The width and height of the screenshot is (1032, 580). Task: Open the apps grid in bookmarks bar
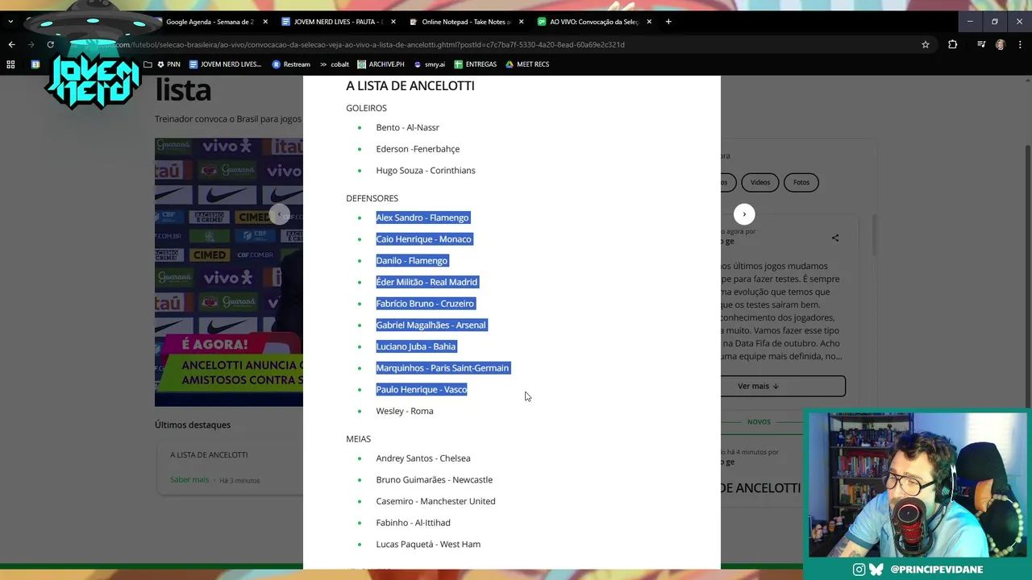click(x=10, y=64)
